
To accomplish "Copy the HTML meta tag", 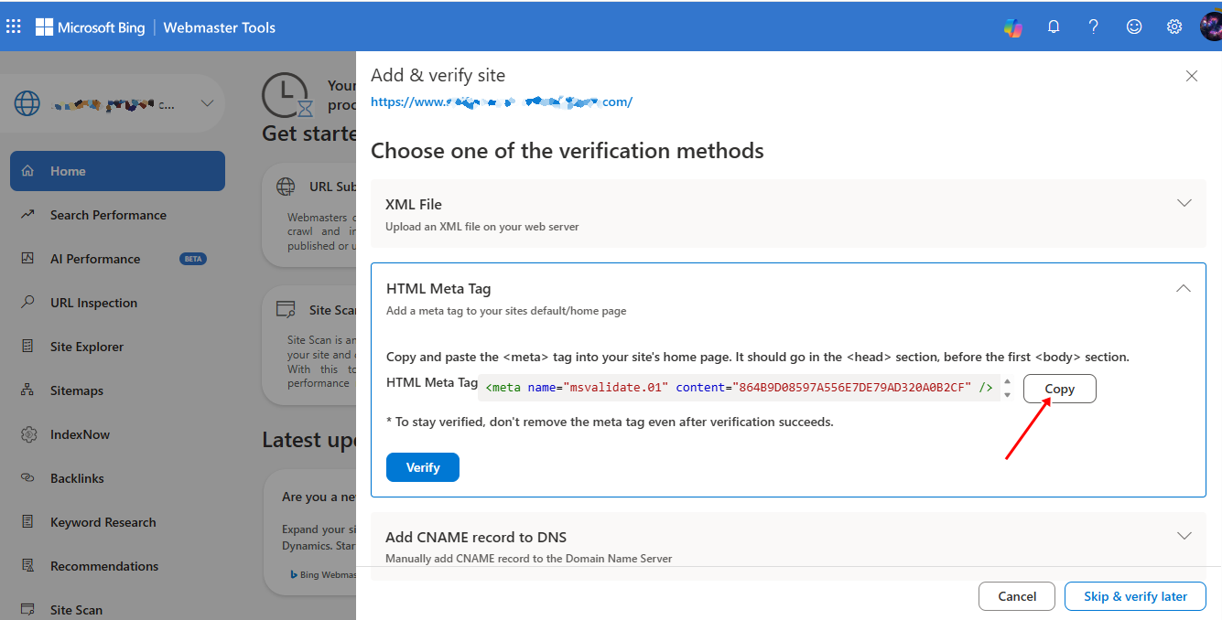I will (1059, 389).
